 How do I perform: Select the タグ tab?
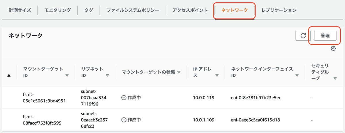(89, 10)
